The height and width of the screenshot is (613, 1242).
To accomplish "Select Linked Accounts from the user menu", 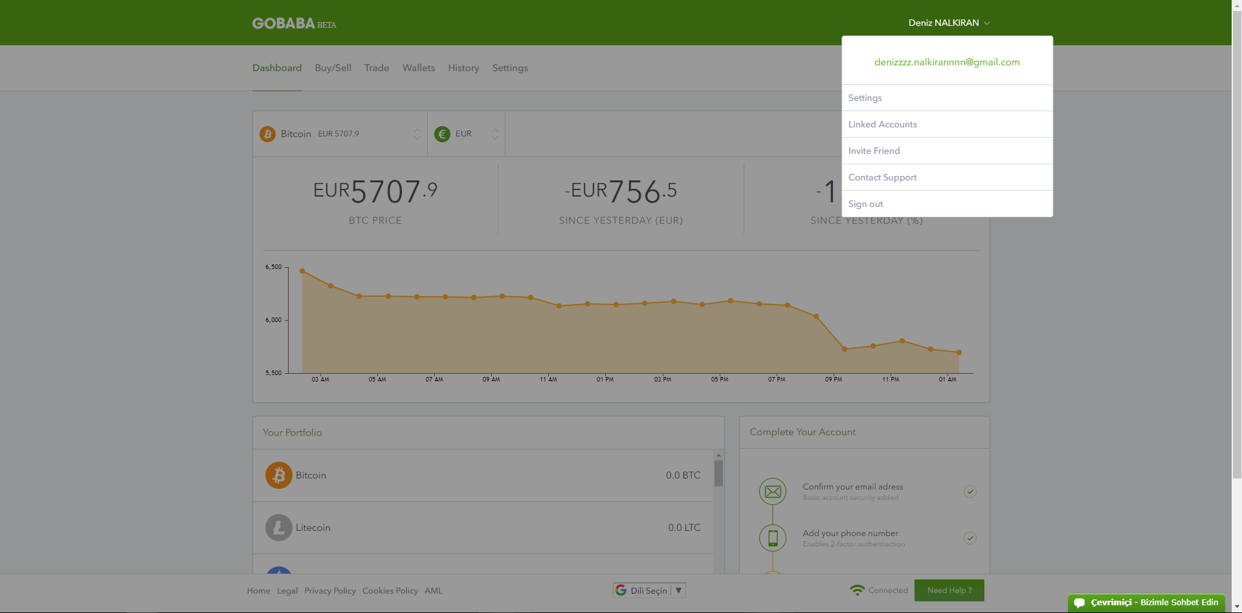I will tap(948, 124).
